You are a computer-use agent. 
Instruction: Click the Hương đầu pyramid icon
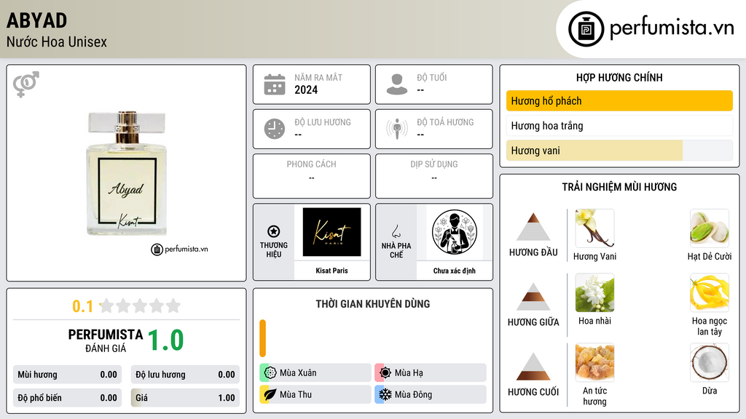click(x=533, y=227)
